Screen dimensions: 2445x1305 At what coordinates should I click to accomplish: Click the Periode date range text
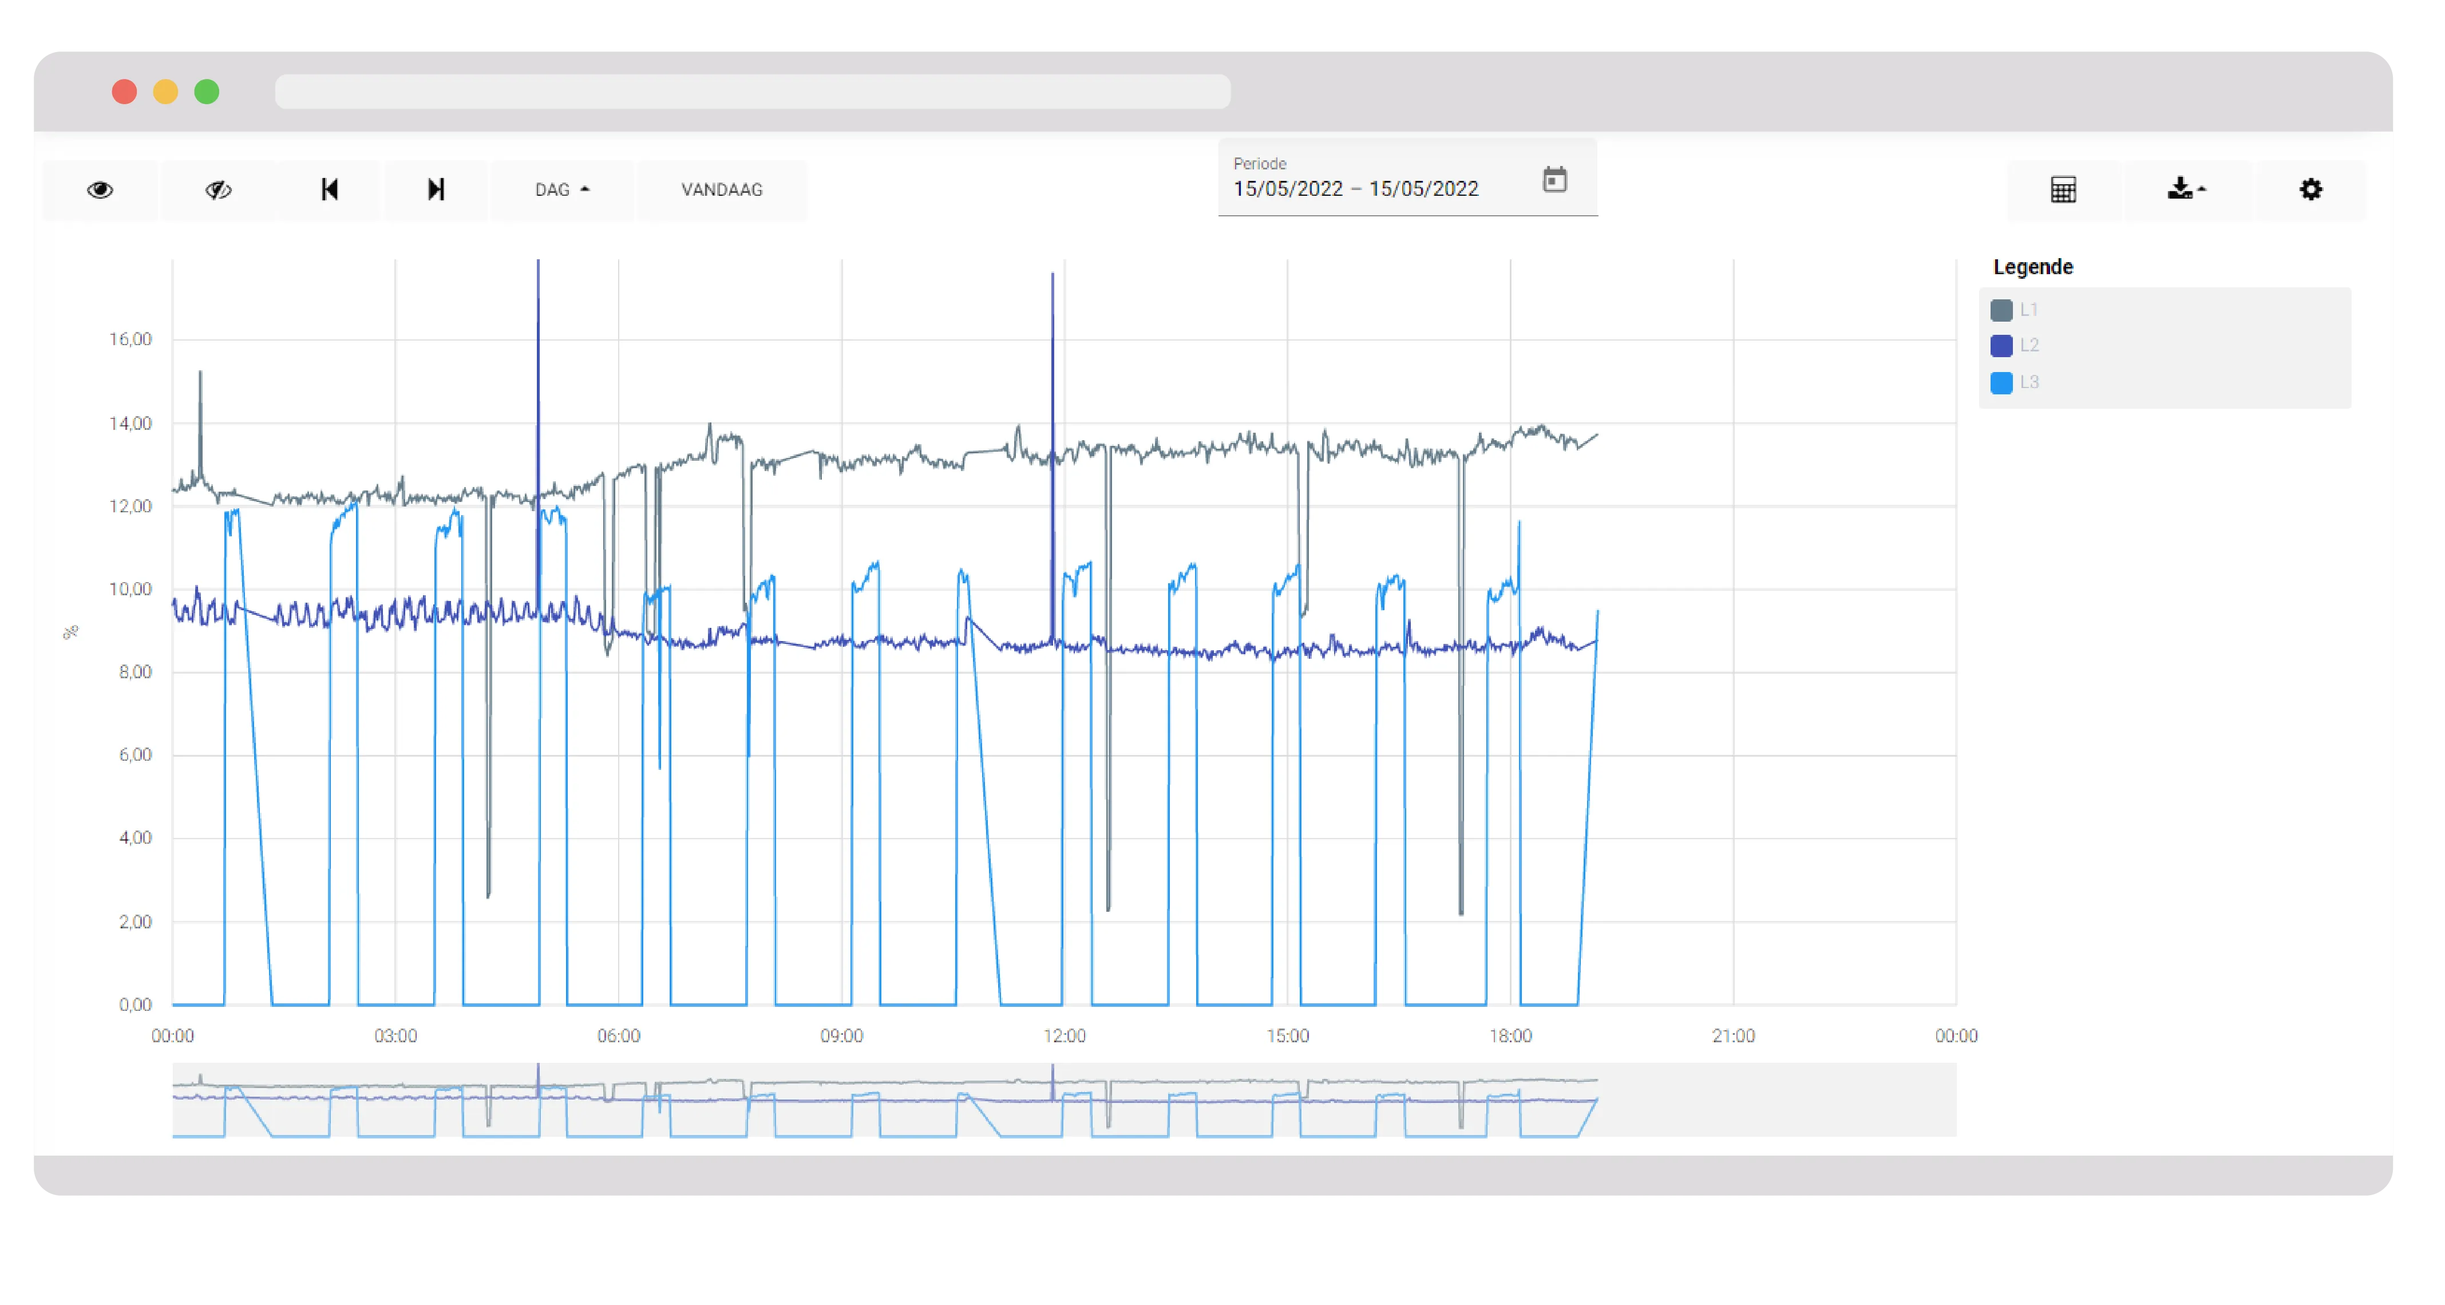[x=1355, y=188]
